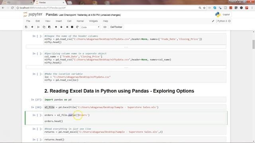Run the current cell

67,27
